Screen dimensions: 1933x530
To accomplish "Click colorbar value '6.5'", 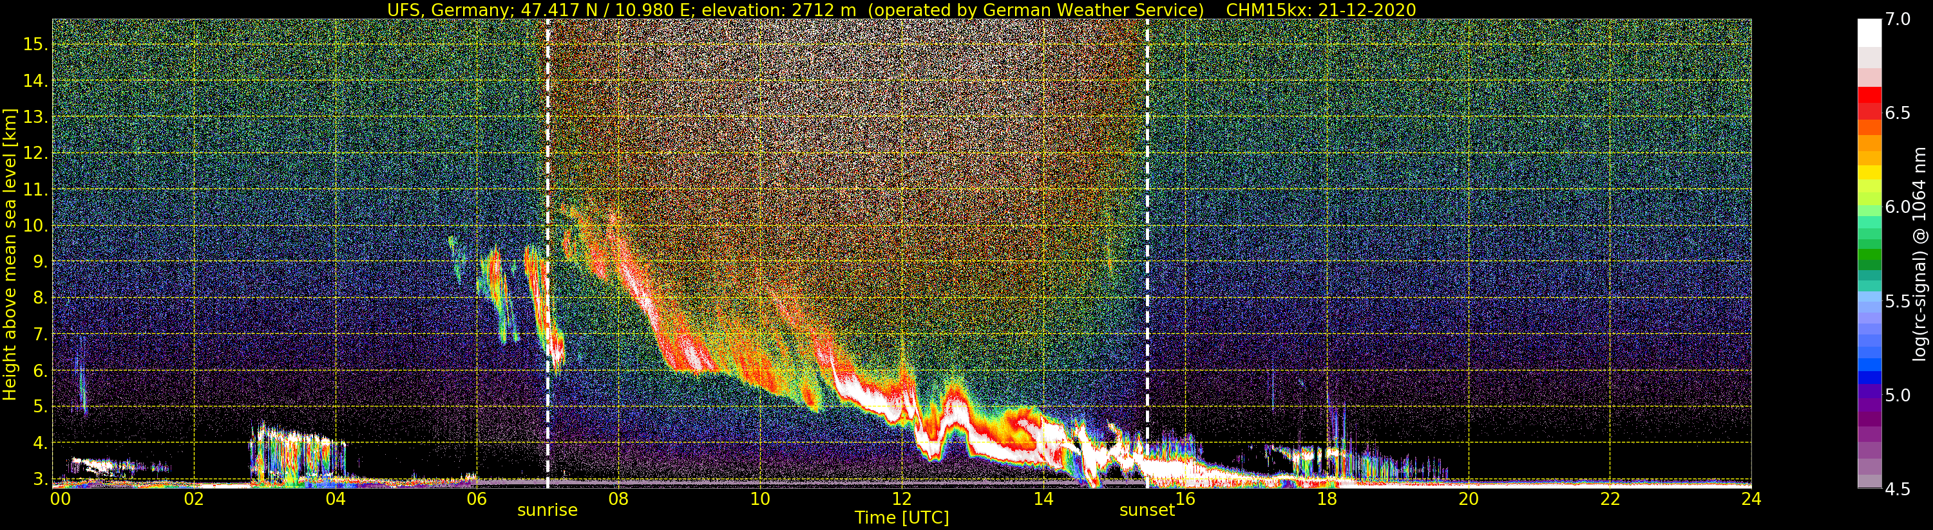I will point(1897,113).
